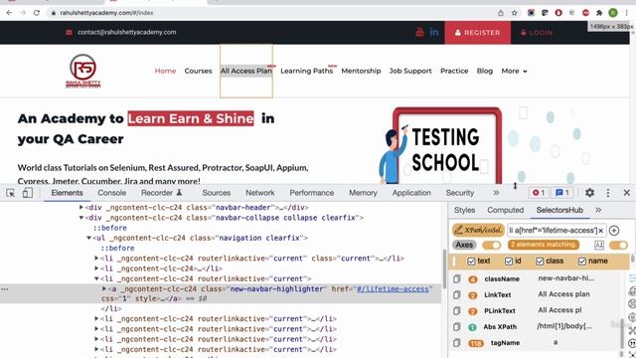This screenshot has width=636, height=358.
Task: Click the plus icon beside the selector field
Action: (614, 230)
